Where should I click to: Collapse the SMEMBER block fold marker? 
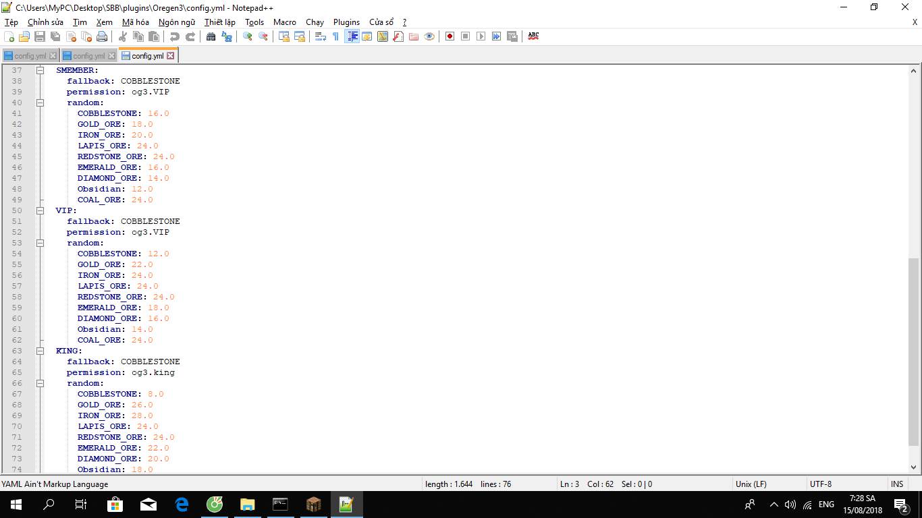40,70
